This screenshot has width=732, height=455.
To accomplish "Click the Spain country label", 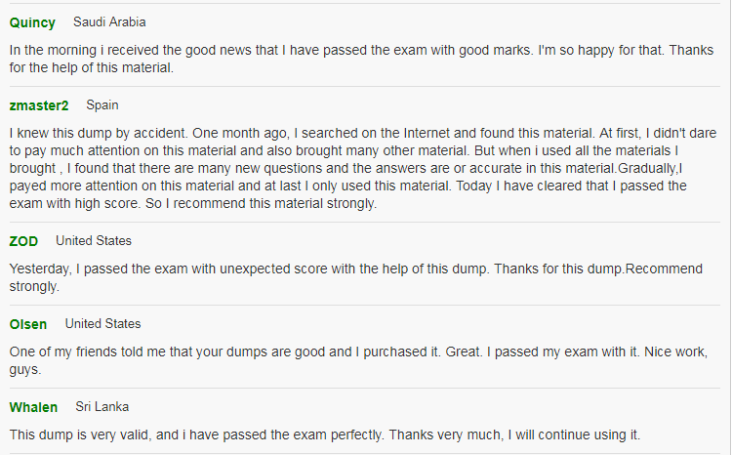I will [x=102, y=105].
